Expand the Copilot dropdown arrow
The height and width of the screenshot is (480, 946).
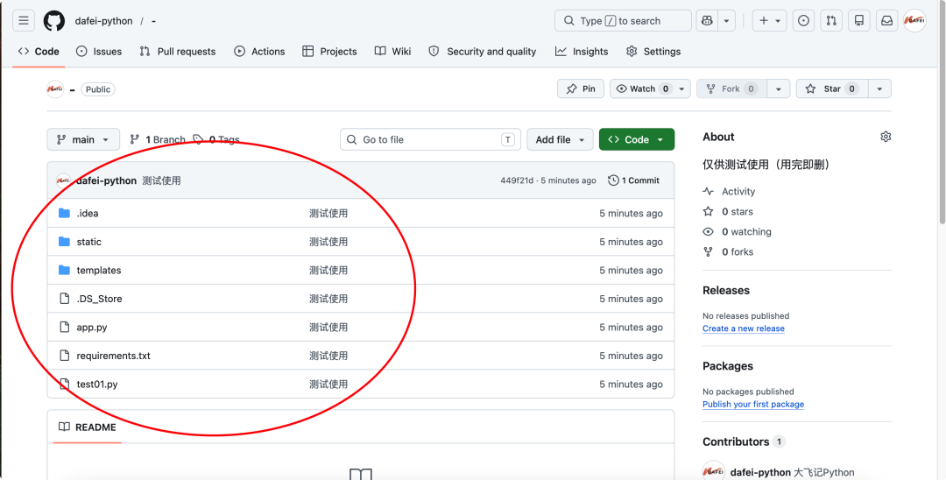pos(726,20)
